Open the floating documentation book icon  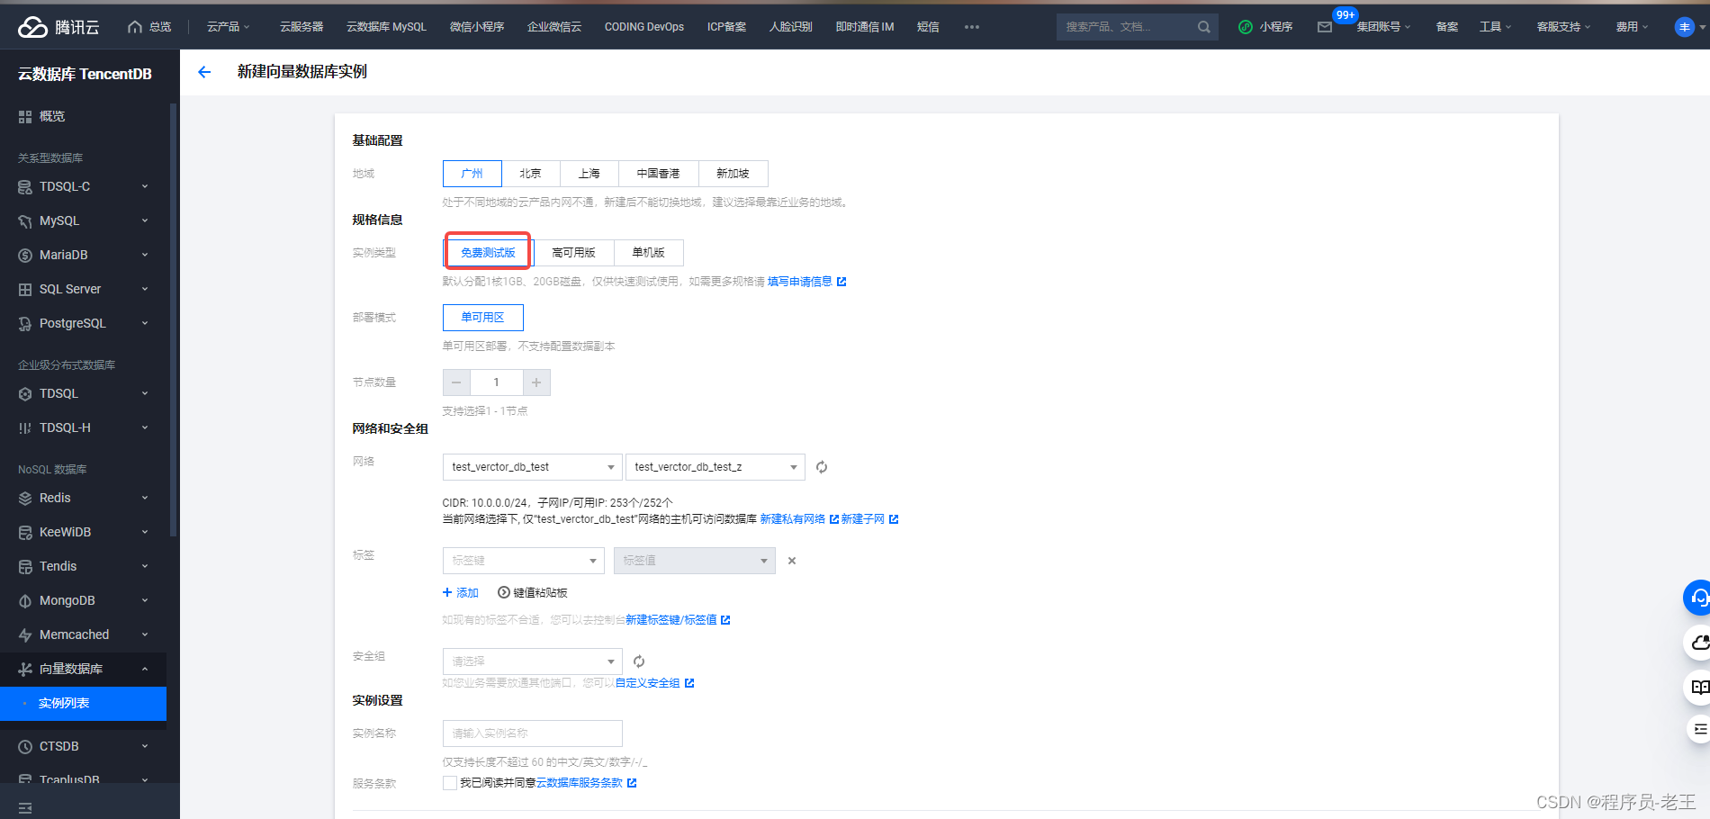(1698, 688)
